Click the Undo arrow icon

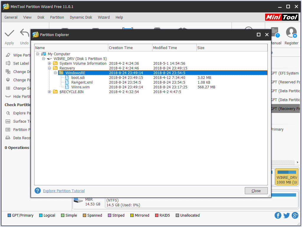24,33
